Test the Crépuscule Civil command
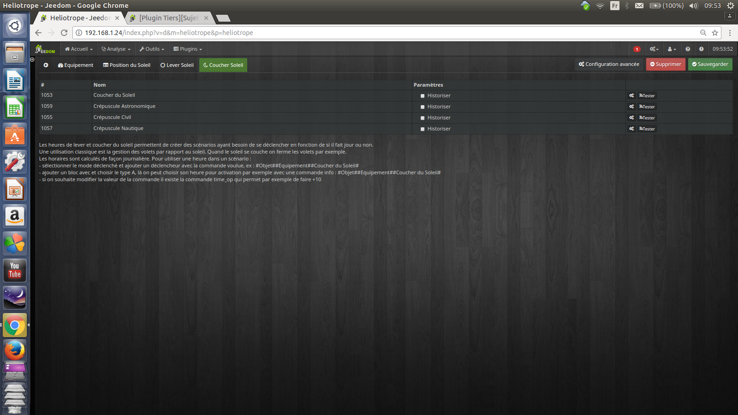This screenshot has height=415, width=738. 647,118
